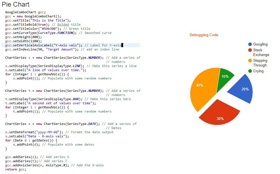Viewport: 280px width, 174px height.
Task: Click the SeriesDisplayType.LINE code line
Action: pos(71,66)
